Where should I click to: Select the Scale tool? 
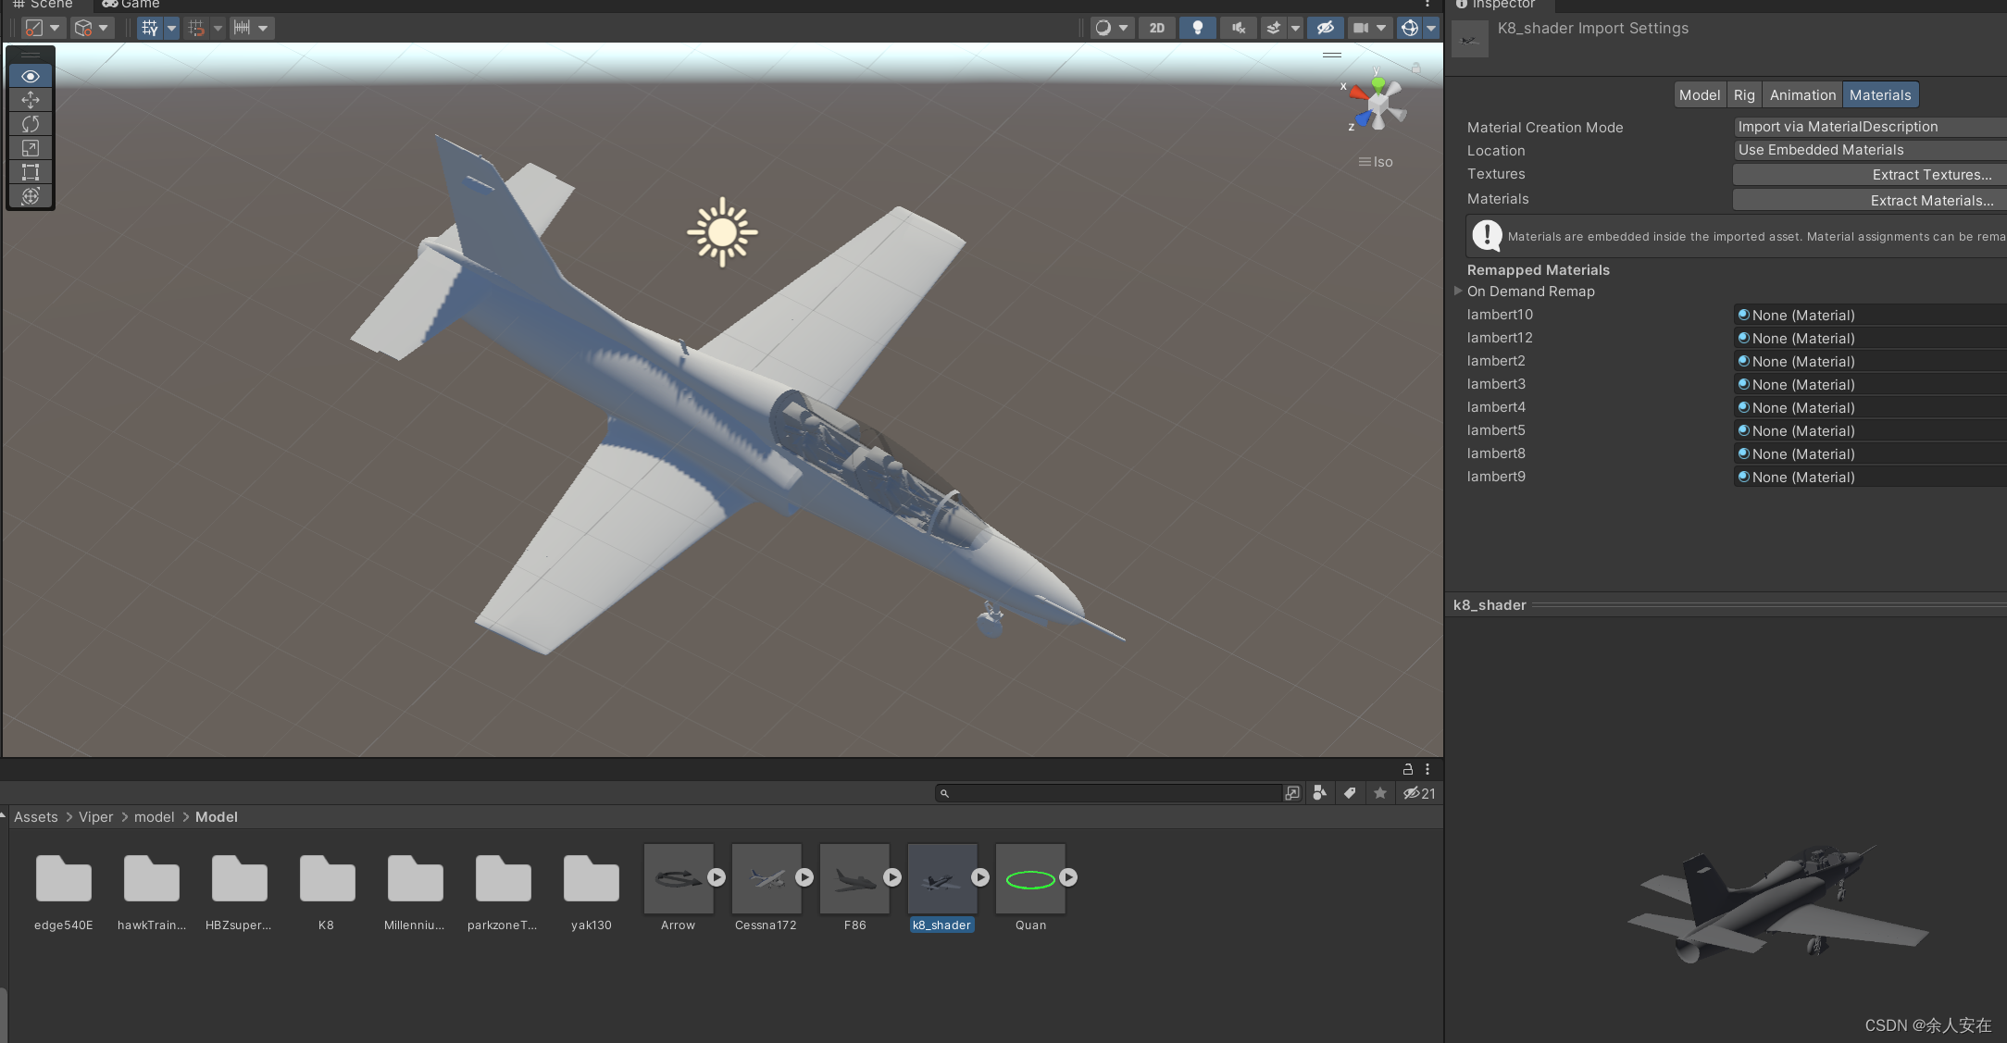tap(31, 148)
